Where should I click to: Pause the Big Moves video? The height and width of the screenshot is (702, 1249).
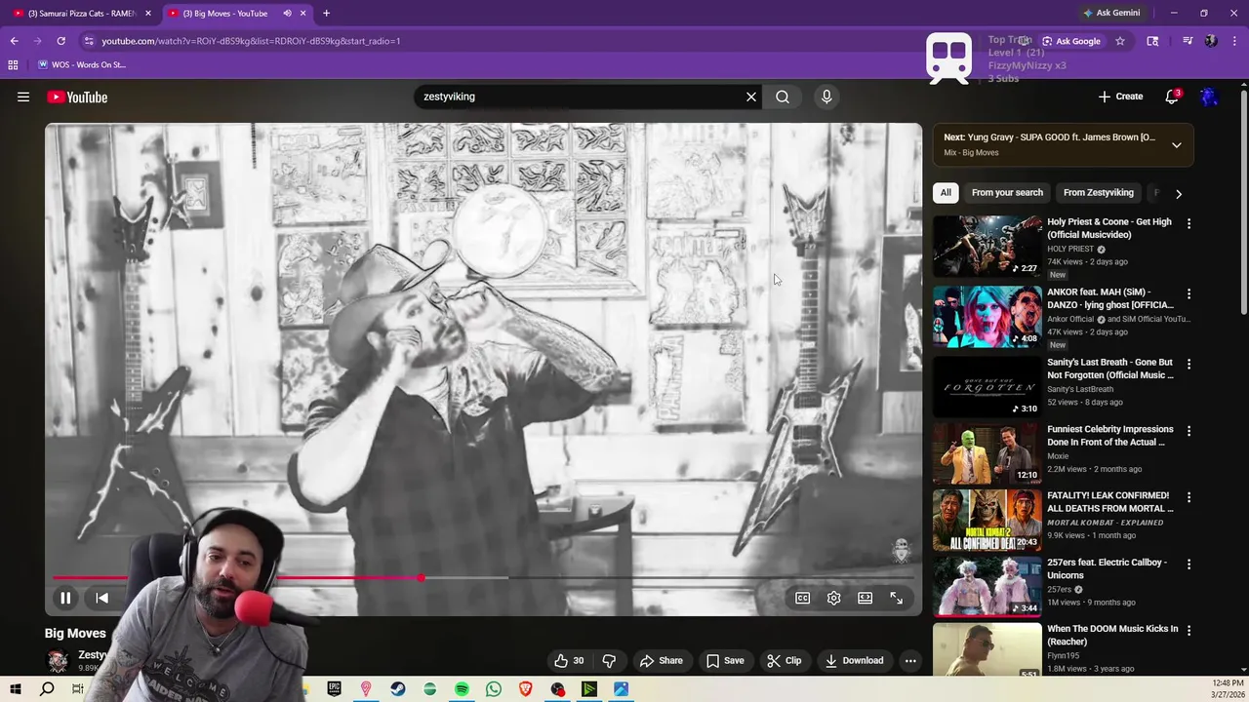tap(65, 598)
